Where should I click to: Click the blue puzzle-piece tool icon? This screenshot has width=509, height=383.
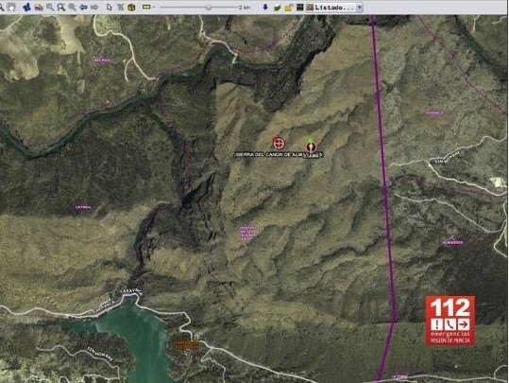click(x=27, y=7)
